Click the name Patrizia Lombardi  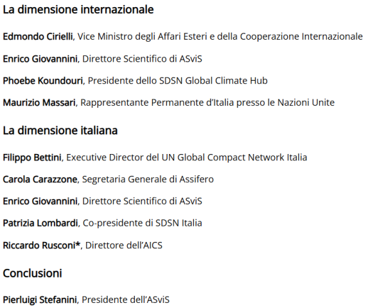click(40, 223)
